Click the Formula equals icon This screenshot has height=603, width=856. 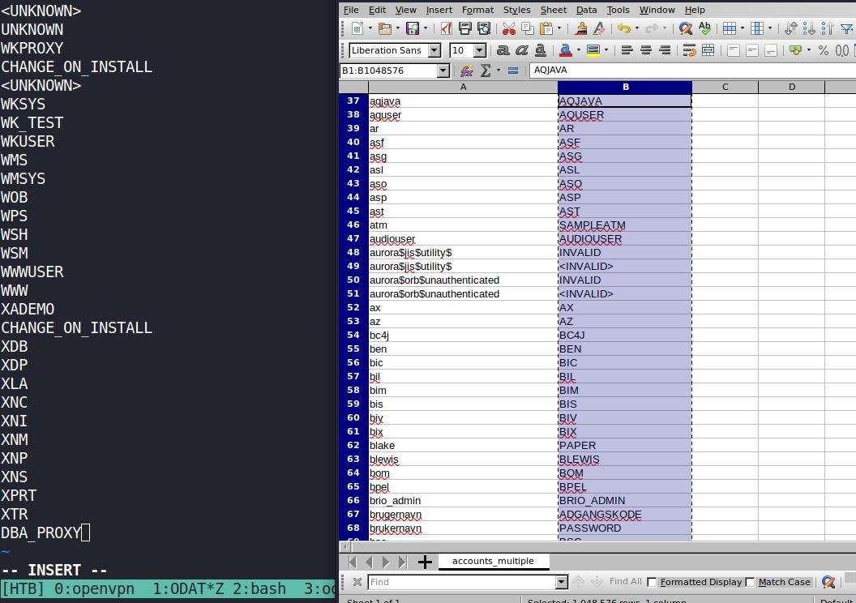(x=512, y=71)
